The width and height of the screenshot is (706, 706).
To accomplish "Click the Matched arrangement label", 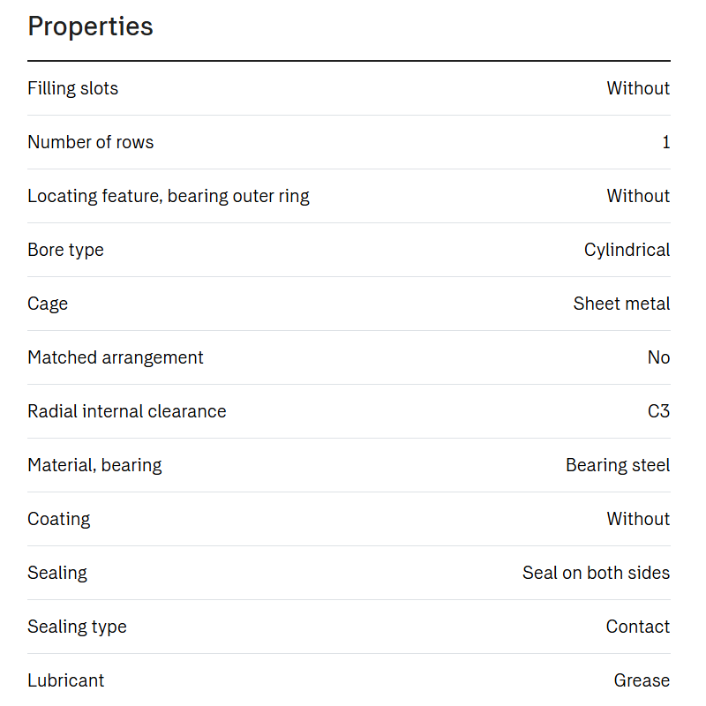I will tap(116, 358).
